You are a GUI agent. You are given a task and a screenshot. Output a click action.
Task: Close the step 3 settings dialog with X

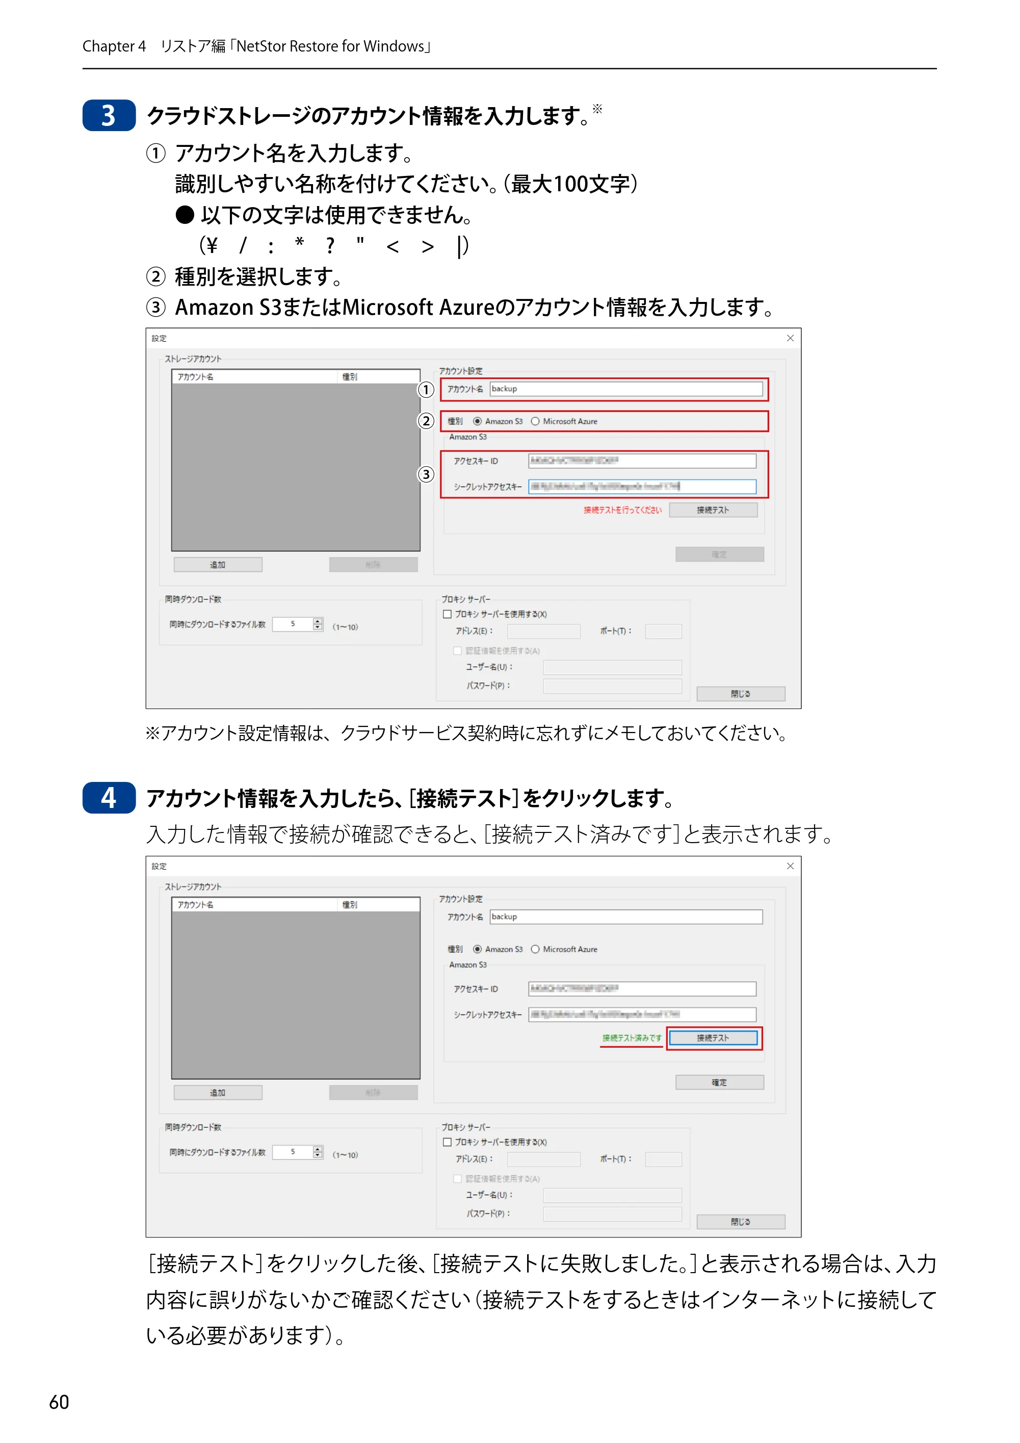tap(790, 338)
